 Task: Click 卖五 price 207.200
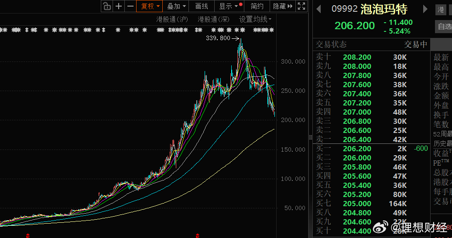point(357,103)
